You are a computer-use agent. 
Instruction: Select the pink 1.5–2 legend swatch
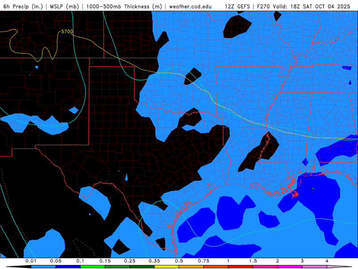pos(265,267)
